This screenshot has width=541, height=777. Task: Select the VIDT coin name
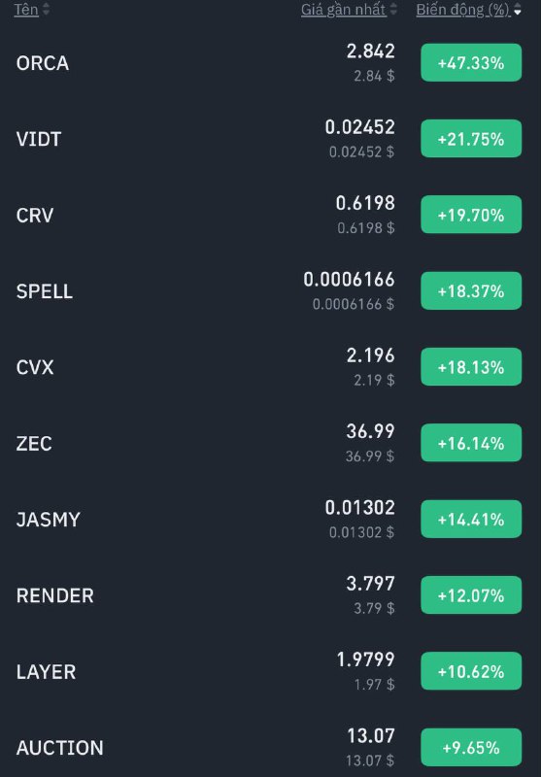(39, 139)
